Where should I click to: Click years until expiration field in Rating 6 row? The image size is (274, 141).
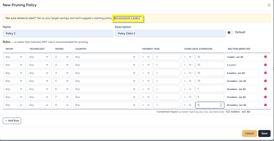(210, 89)
